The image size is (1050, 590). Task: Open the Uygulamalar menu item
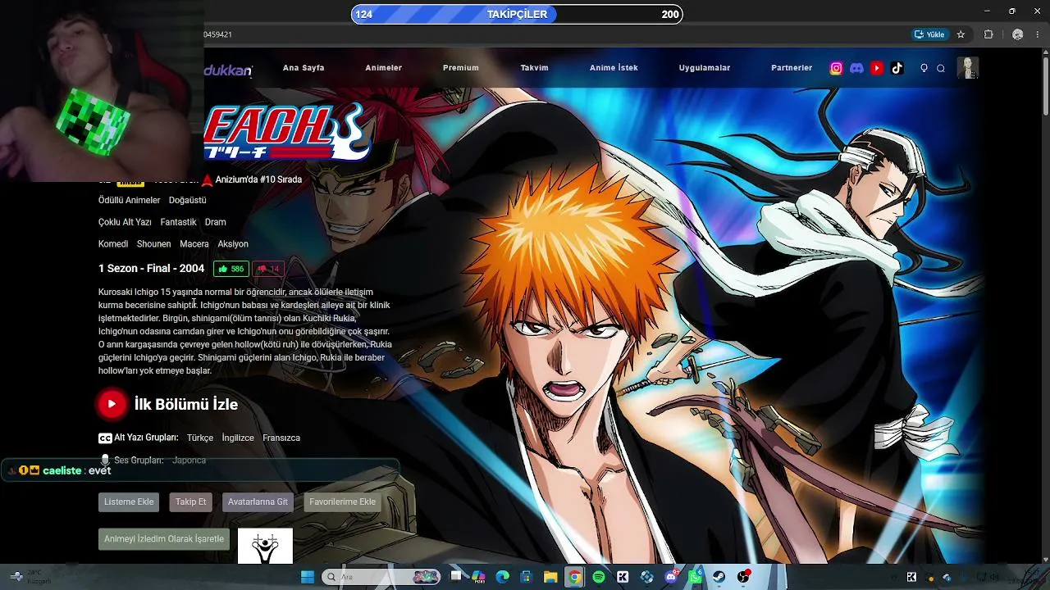pyautogui.click(x=705, y=68)
